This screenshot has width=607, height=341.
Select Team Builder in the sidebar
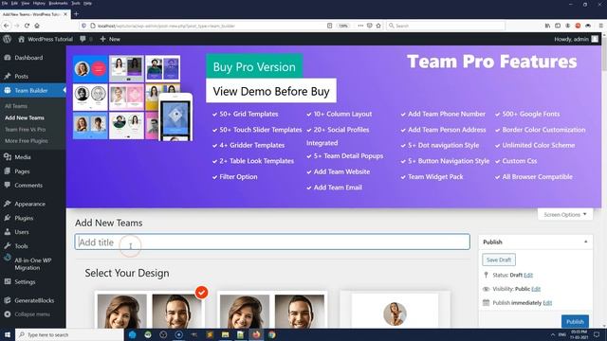click(31, 91)
